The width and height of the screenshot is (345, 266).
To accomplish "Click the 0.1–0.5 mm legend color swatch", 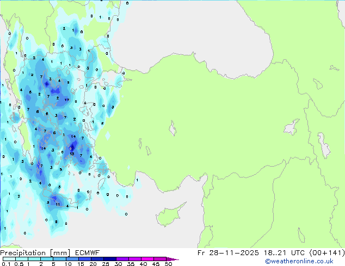I will 9,259.
